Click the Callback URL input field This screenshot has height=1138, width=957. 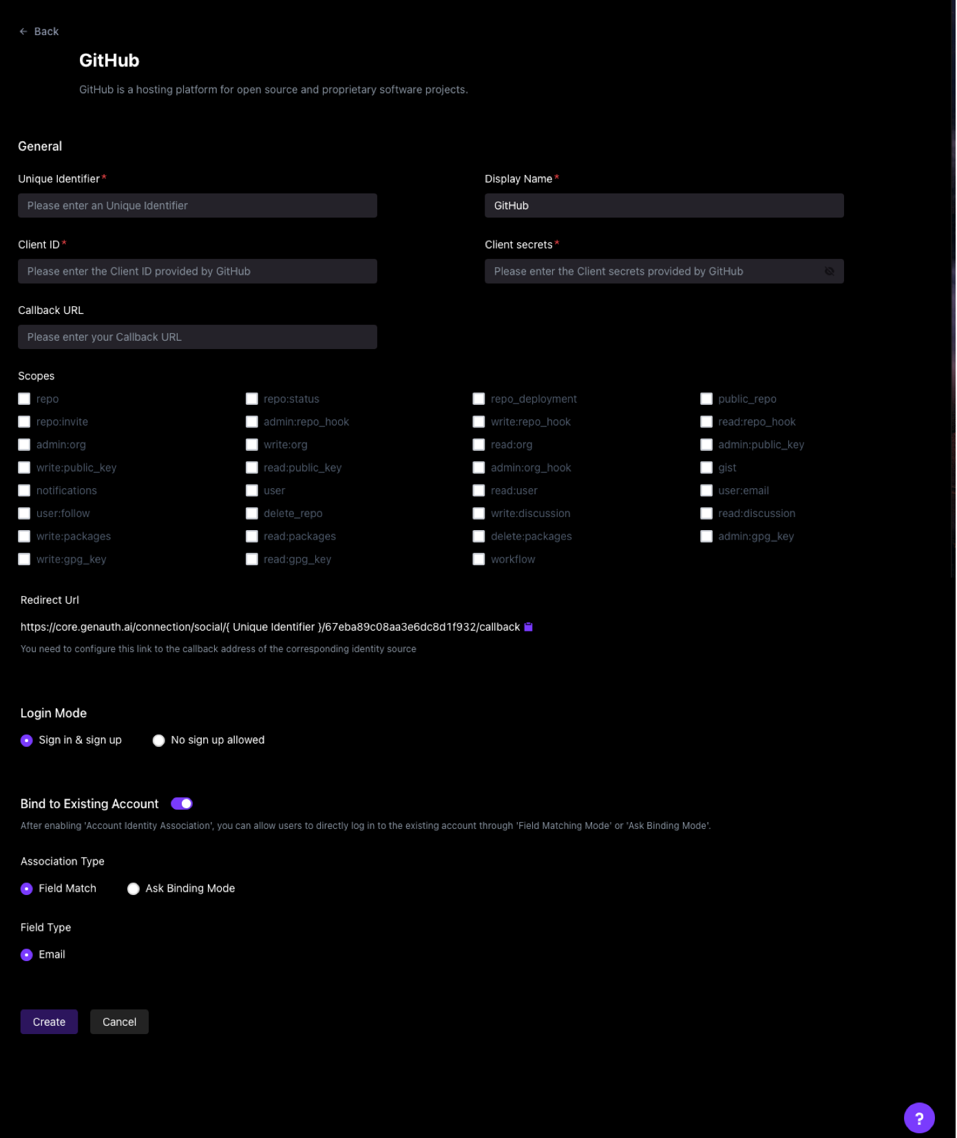[198, 337]
